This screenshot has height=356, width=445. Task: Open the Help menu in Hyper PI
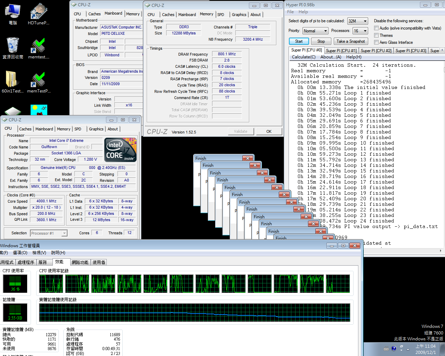[x=303, y=12]
